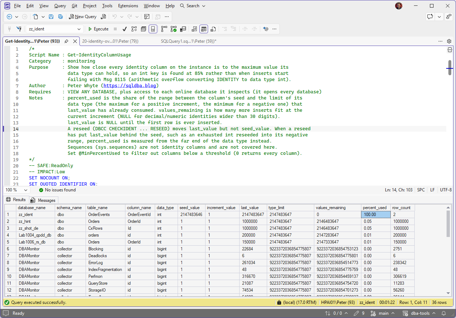
Task: Click the Execute button
Action: (98, 29)
